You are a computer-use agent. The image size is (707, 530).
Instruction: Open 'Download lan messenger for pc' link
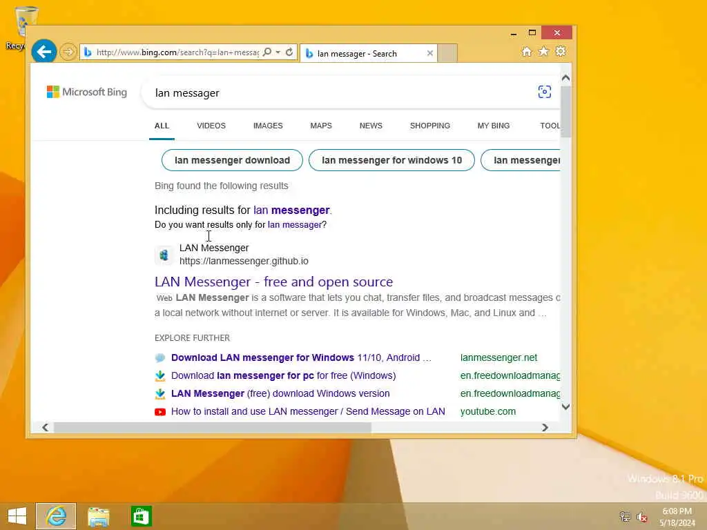coord(283,375)
